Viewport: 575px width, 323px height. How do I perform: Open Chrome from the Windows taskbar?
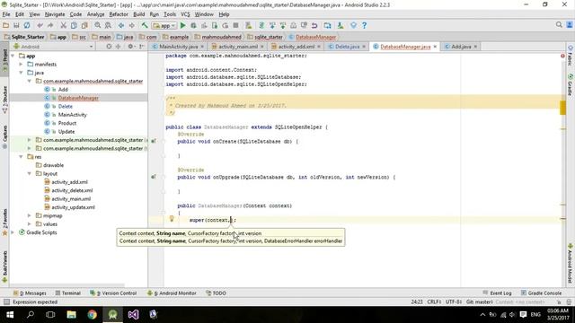pos(92,315)
